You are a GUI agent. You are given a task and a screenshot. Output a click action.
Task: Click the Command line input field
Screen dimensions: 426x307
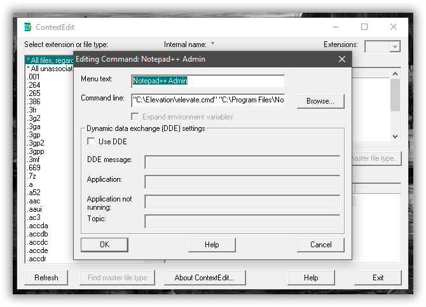tap(208, 100)
